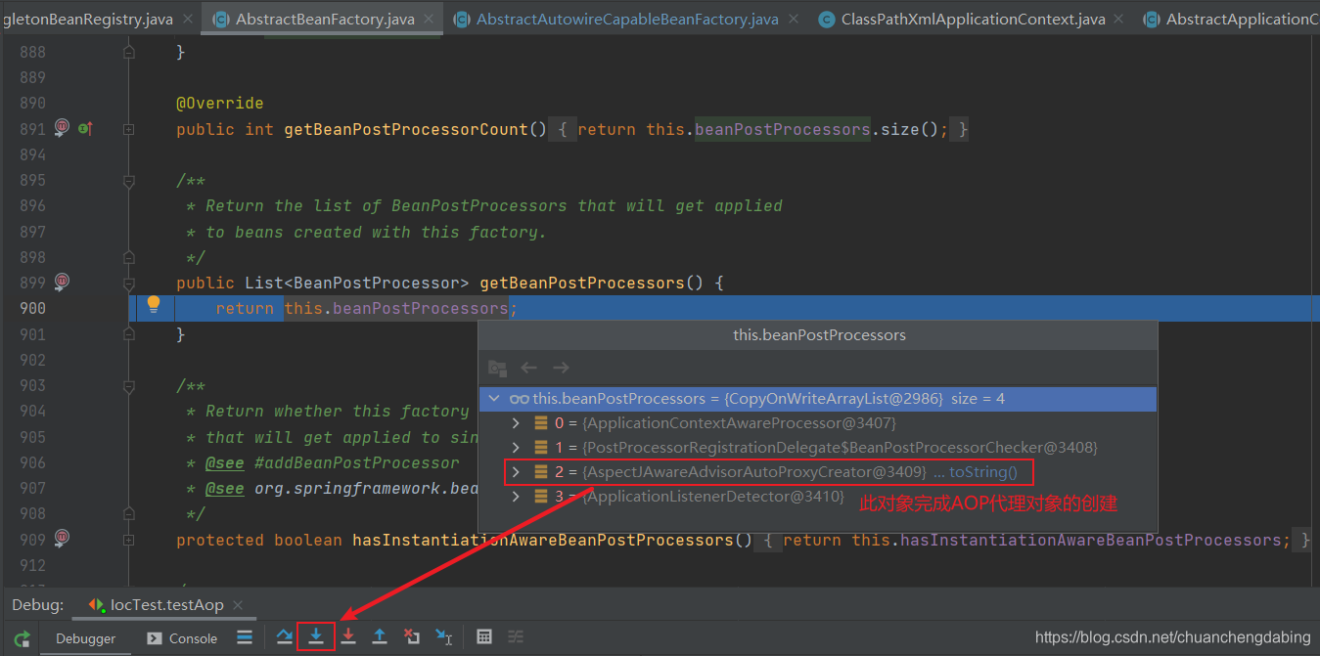Viewport: 1320px width, 656px height.
Task: Click line number 900 in the gutter
Action: 32,308
